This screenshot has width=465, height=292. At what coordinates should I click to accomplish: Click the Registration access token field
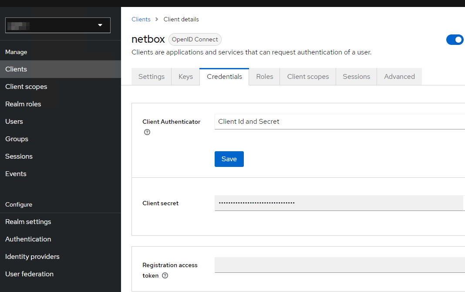pyautogui.click(x=340, y=265)
